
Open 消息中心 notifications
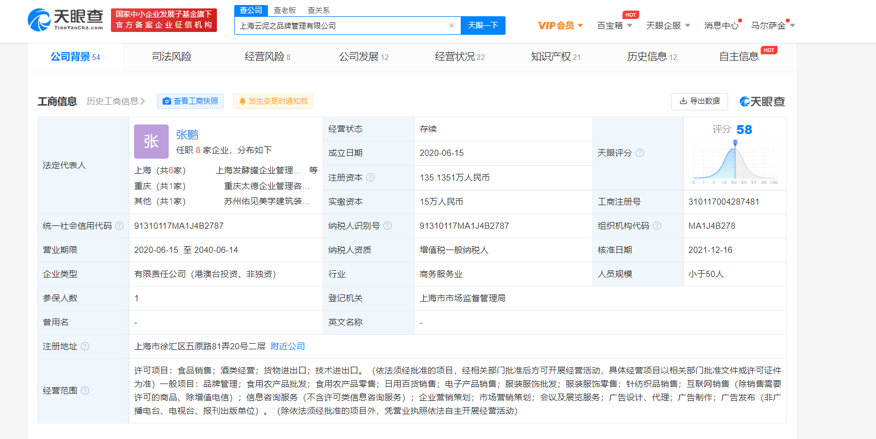(x=721, y=25)
